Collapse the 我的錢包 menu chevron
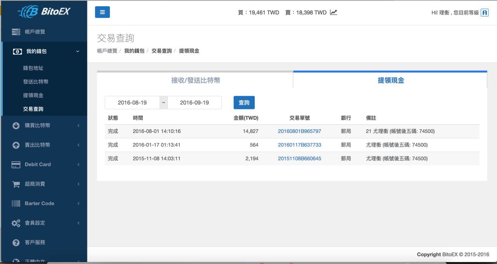Screen dimensions: 497x264 coord(78,52)
